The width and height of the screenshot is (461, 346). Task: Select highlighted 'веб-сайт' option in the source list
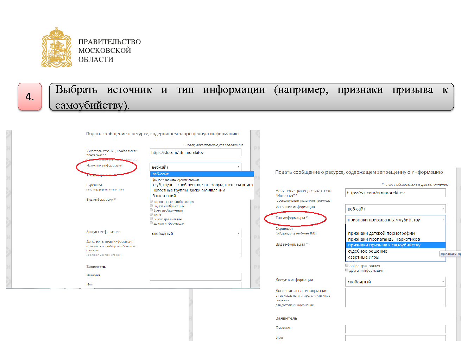pyautogui.click(x=202, y=174)
